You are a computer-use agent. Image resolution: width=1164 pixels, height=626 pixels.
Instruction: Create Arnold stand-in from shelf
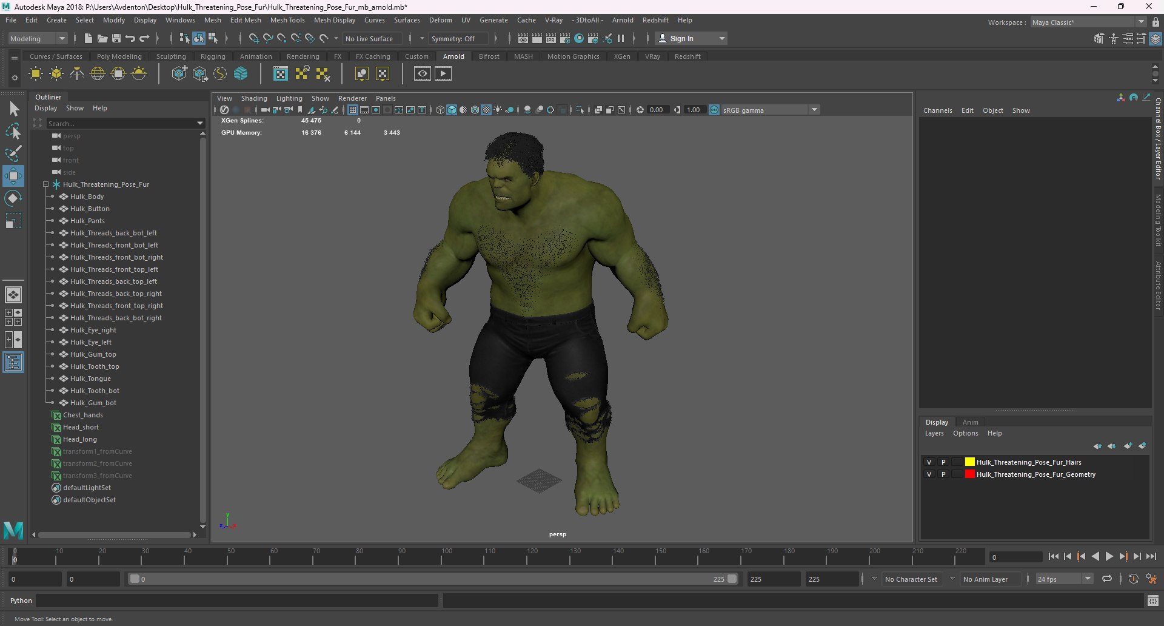179,74
